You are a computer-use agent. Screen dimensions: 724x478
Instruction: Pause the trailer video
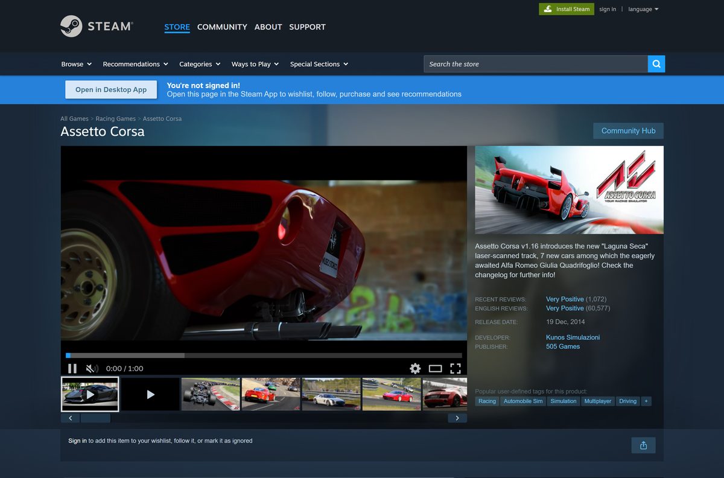coord(72,368)
